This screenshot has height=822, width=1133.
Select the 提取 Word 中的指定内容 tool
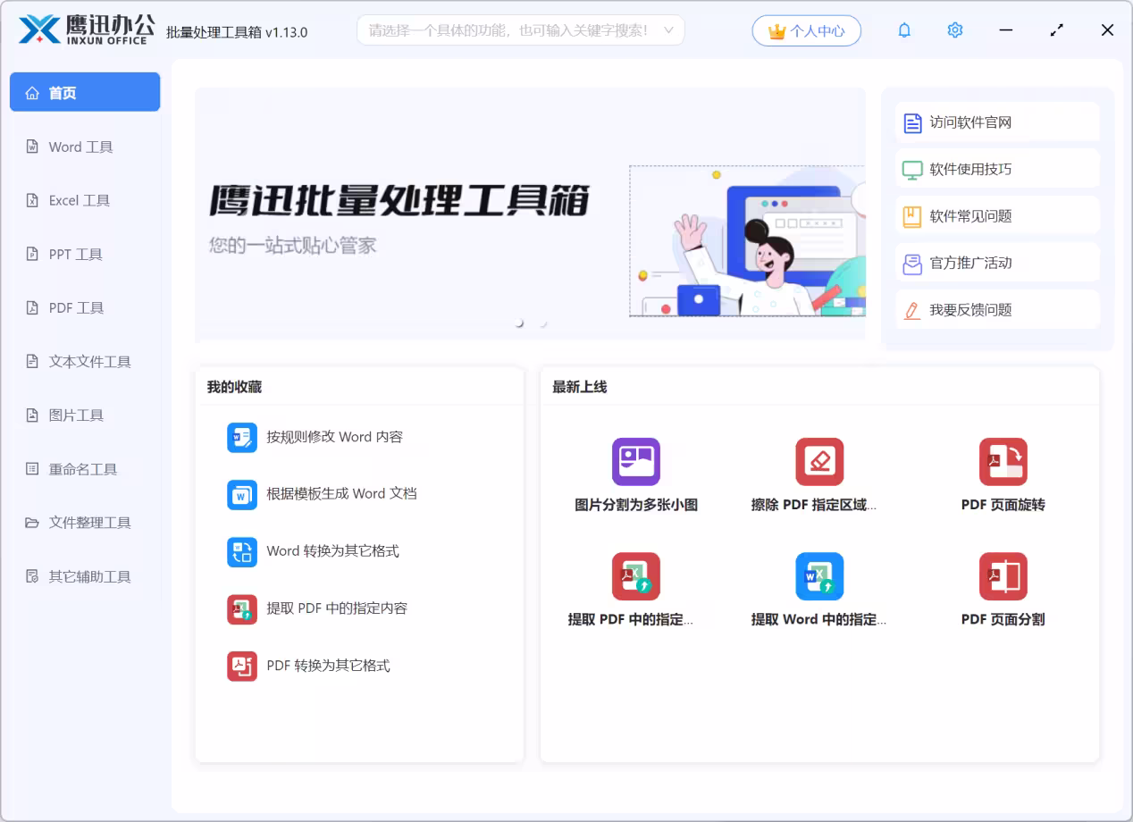pyautogui.click(x=819, y=587)
